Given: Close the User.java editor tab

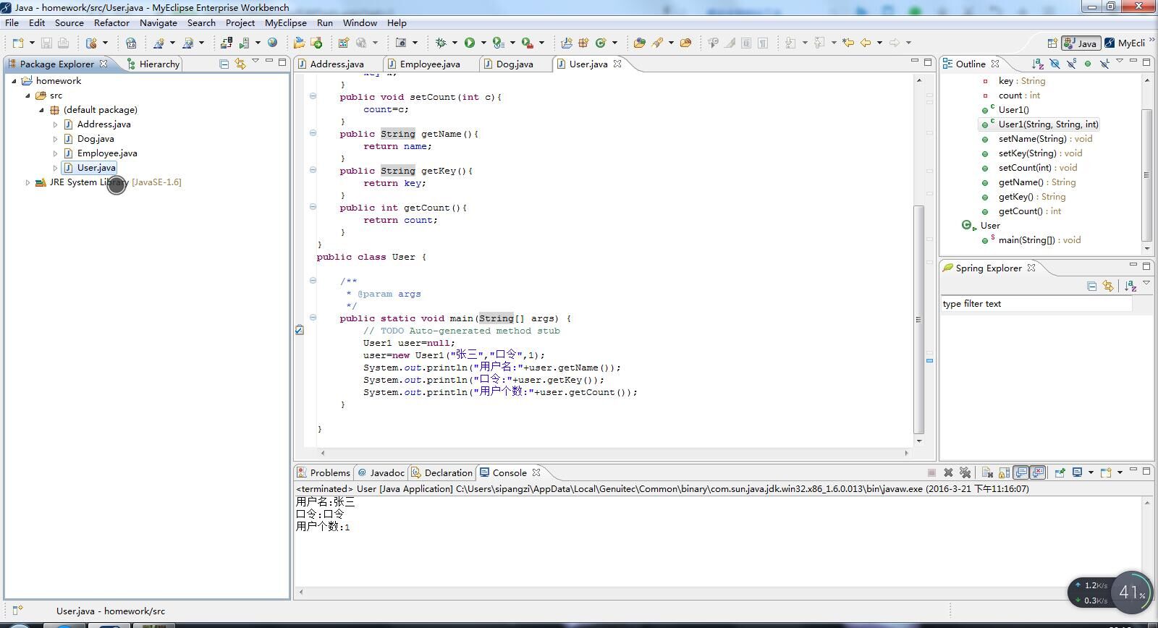Looking at the screenshot, I should tap(617, 64).
